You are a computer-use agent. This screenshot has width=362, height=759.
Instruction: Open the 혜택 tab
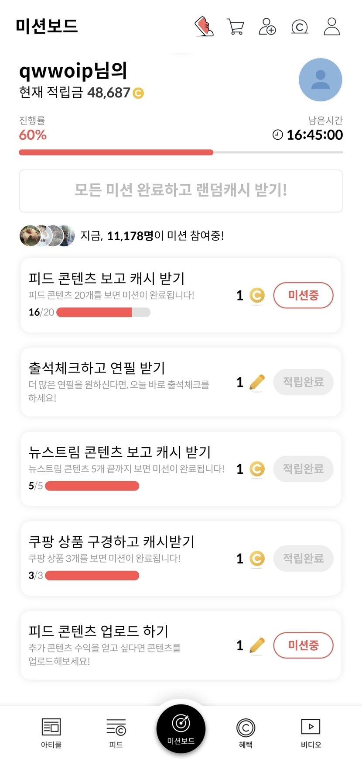point(246,732)
